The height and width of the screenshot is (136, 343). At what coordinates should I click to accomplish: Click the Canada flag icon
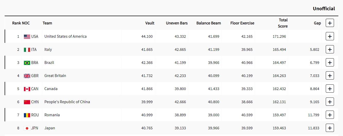pyautogui.click(x=27, y=89)
